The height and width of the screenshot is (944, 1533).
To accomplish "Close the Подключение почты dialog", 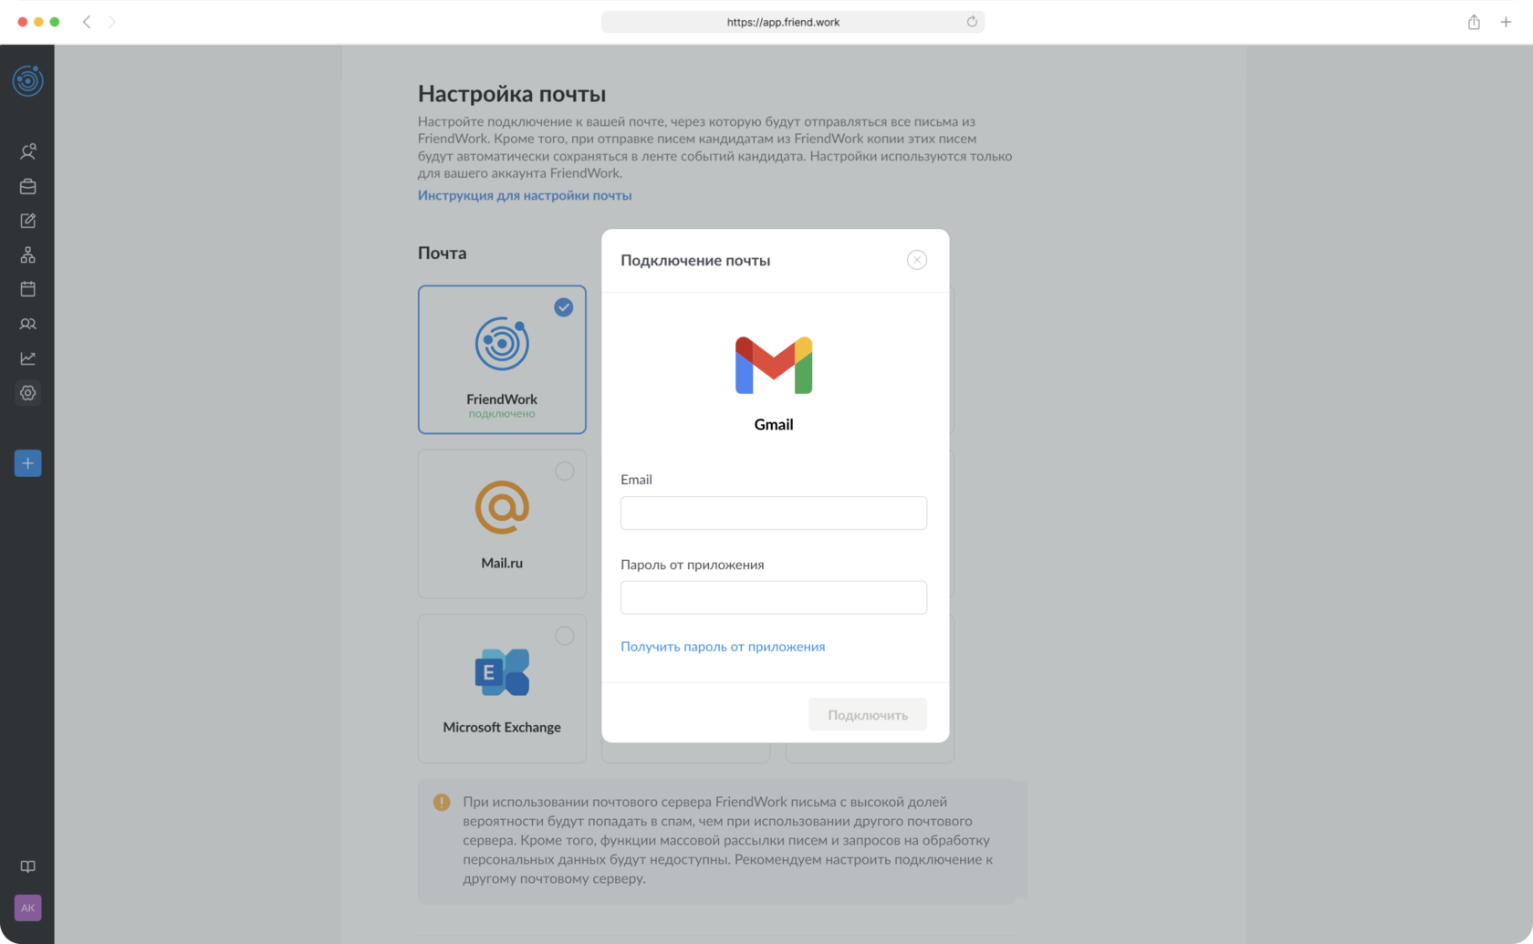I will 917,260.
